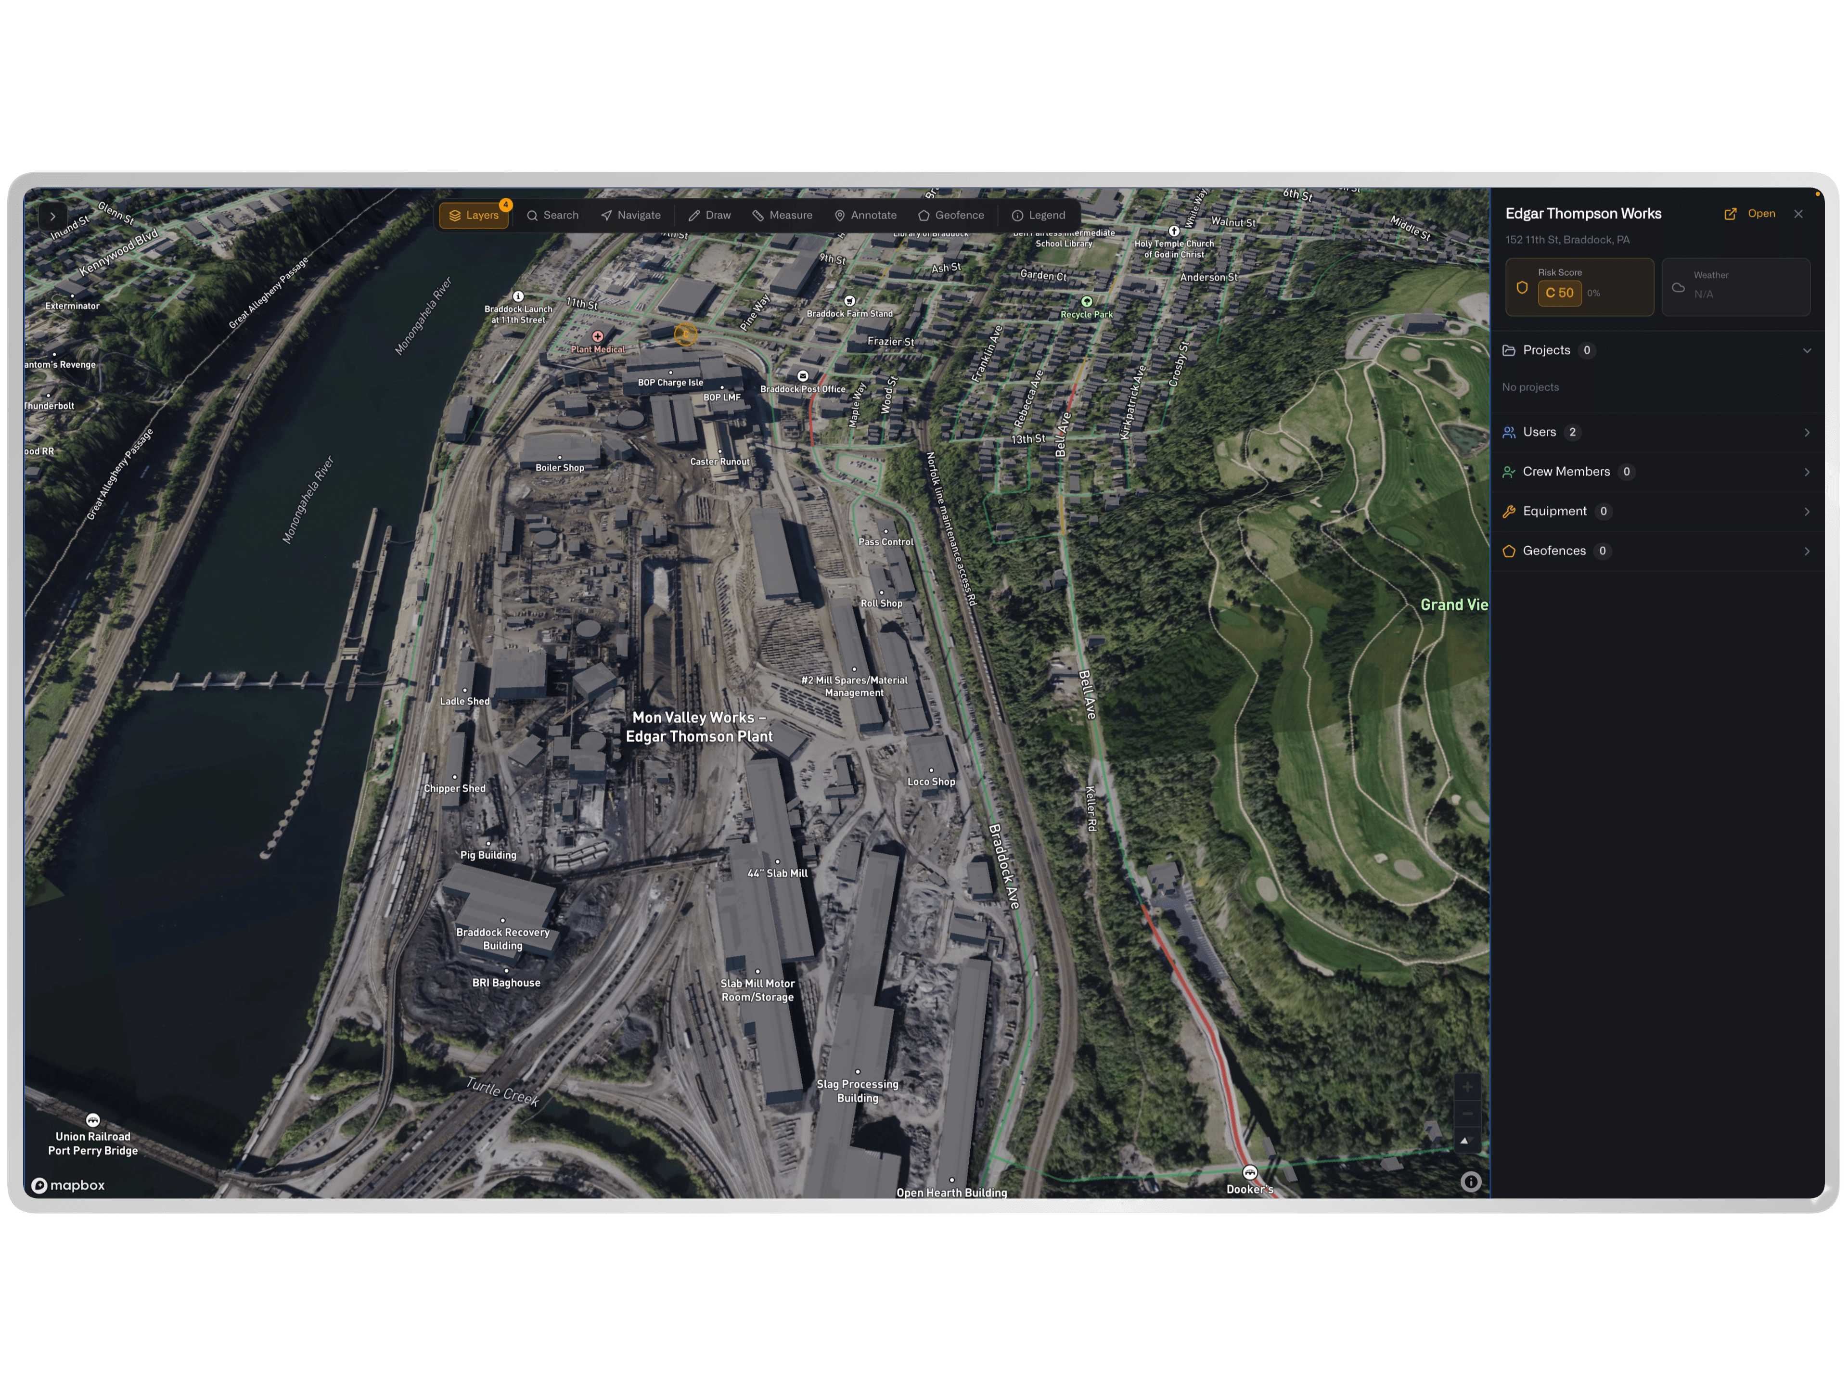The height and width of the screenshot is (1386, 1848).
Task: Click the Risk Score C 50 card
Action: coord(1579,286)
